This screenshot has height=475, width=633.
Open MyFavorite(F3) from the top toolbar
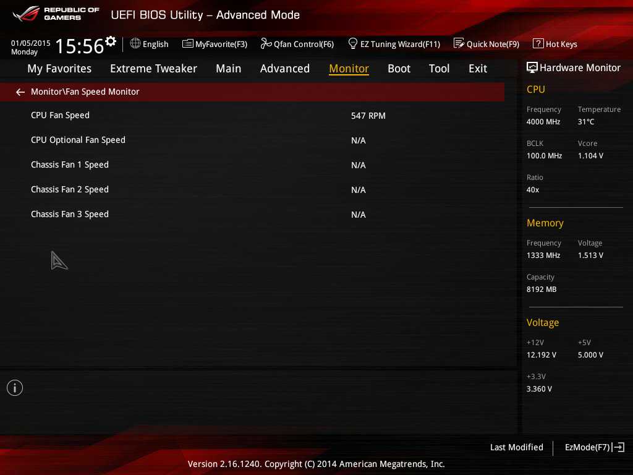(x=215, y=44)
